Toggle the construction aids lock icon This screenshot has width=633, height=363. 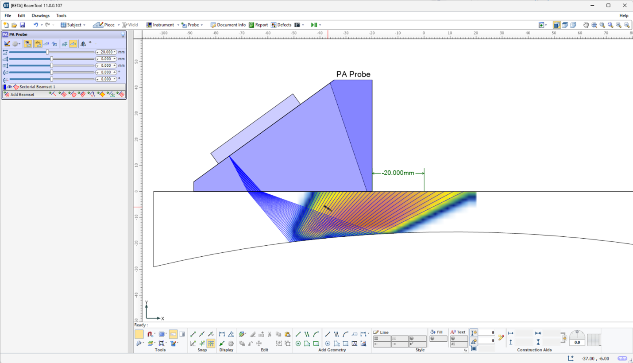coord(564,338)
